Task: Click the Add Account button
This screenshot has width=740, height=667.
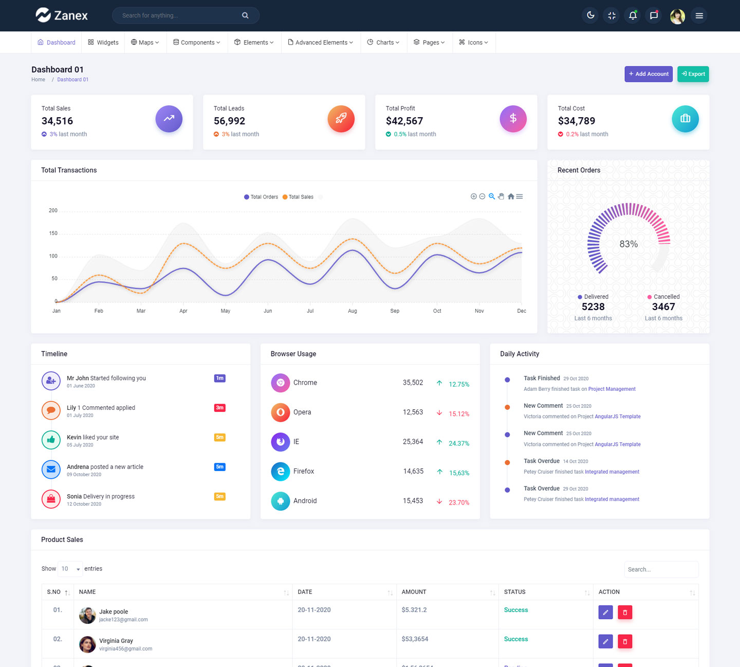Action: pos(649,74)
